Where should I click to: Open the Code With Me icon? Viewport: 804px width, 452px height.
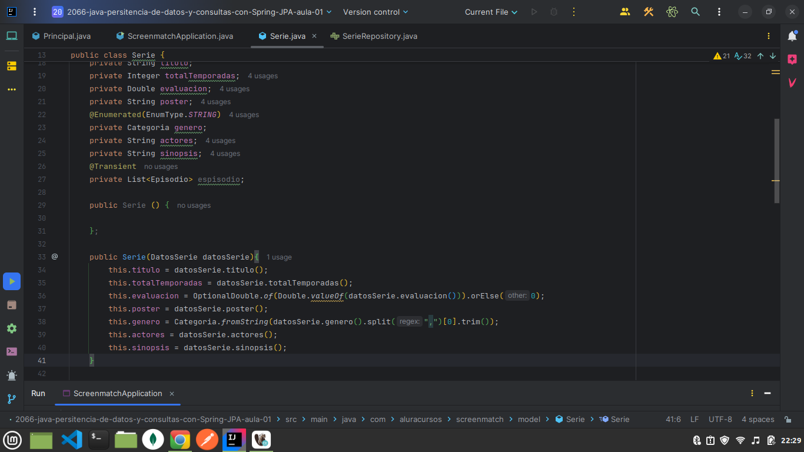pos(625,12)
